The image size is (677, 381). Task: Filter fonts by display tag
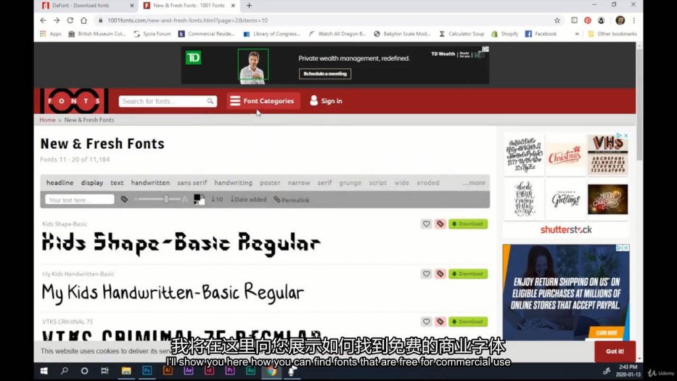[92, 183]
